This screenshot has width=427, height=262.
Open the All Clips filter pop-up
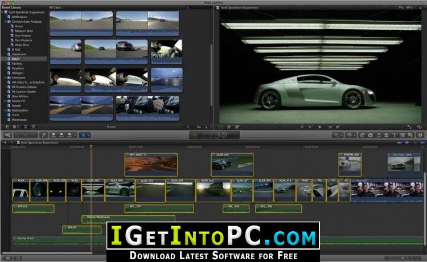coord(56,7)
